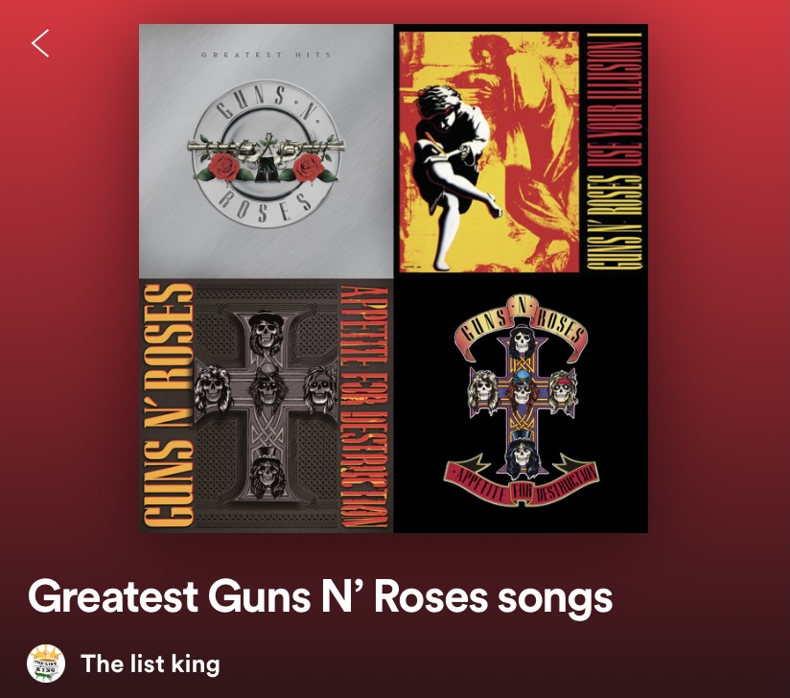Open the grey Appetite for Destruction cover

pyautogui.click(x=266, y=406)
